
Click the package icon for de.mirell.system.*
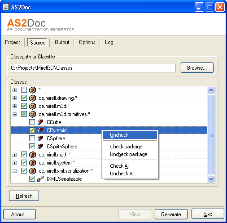click(32, 163)
